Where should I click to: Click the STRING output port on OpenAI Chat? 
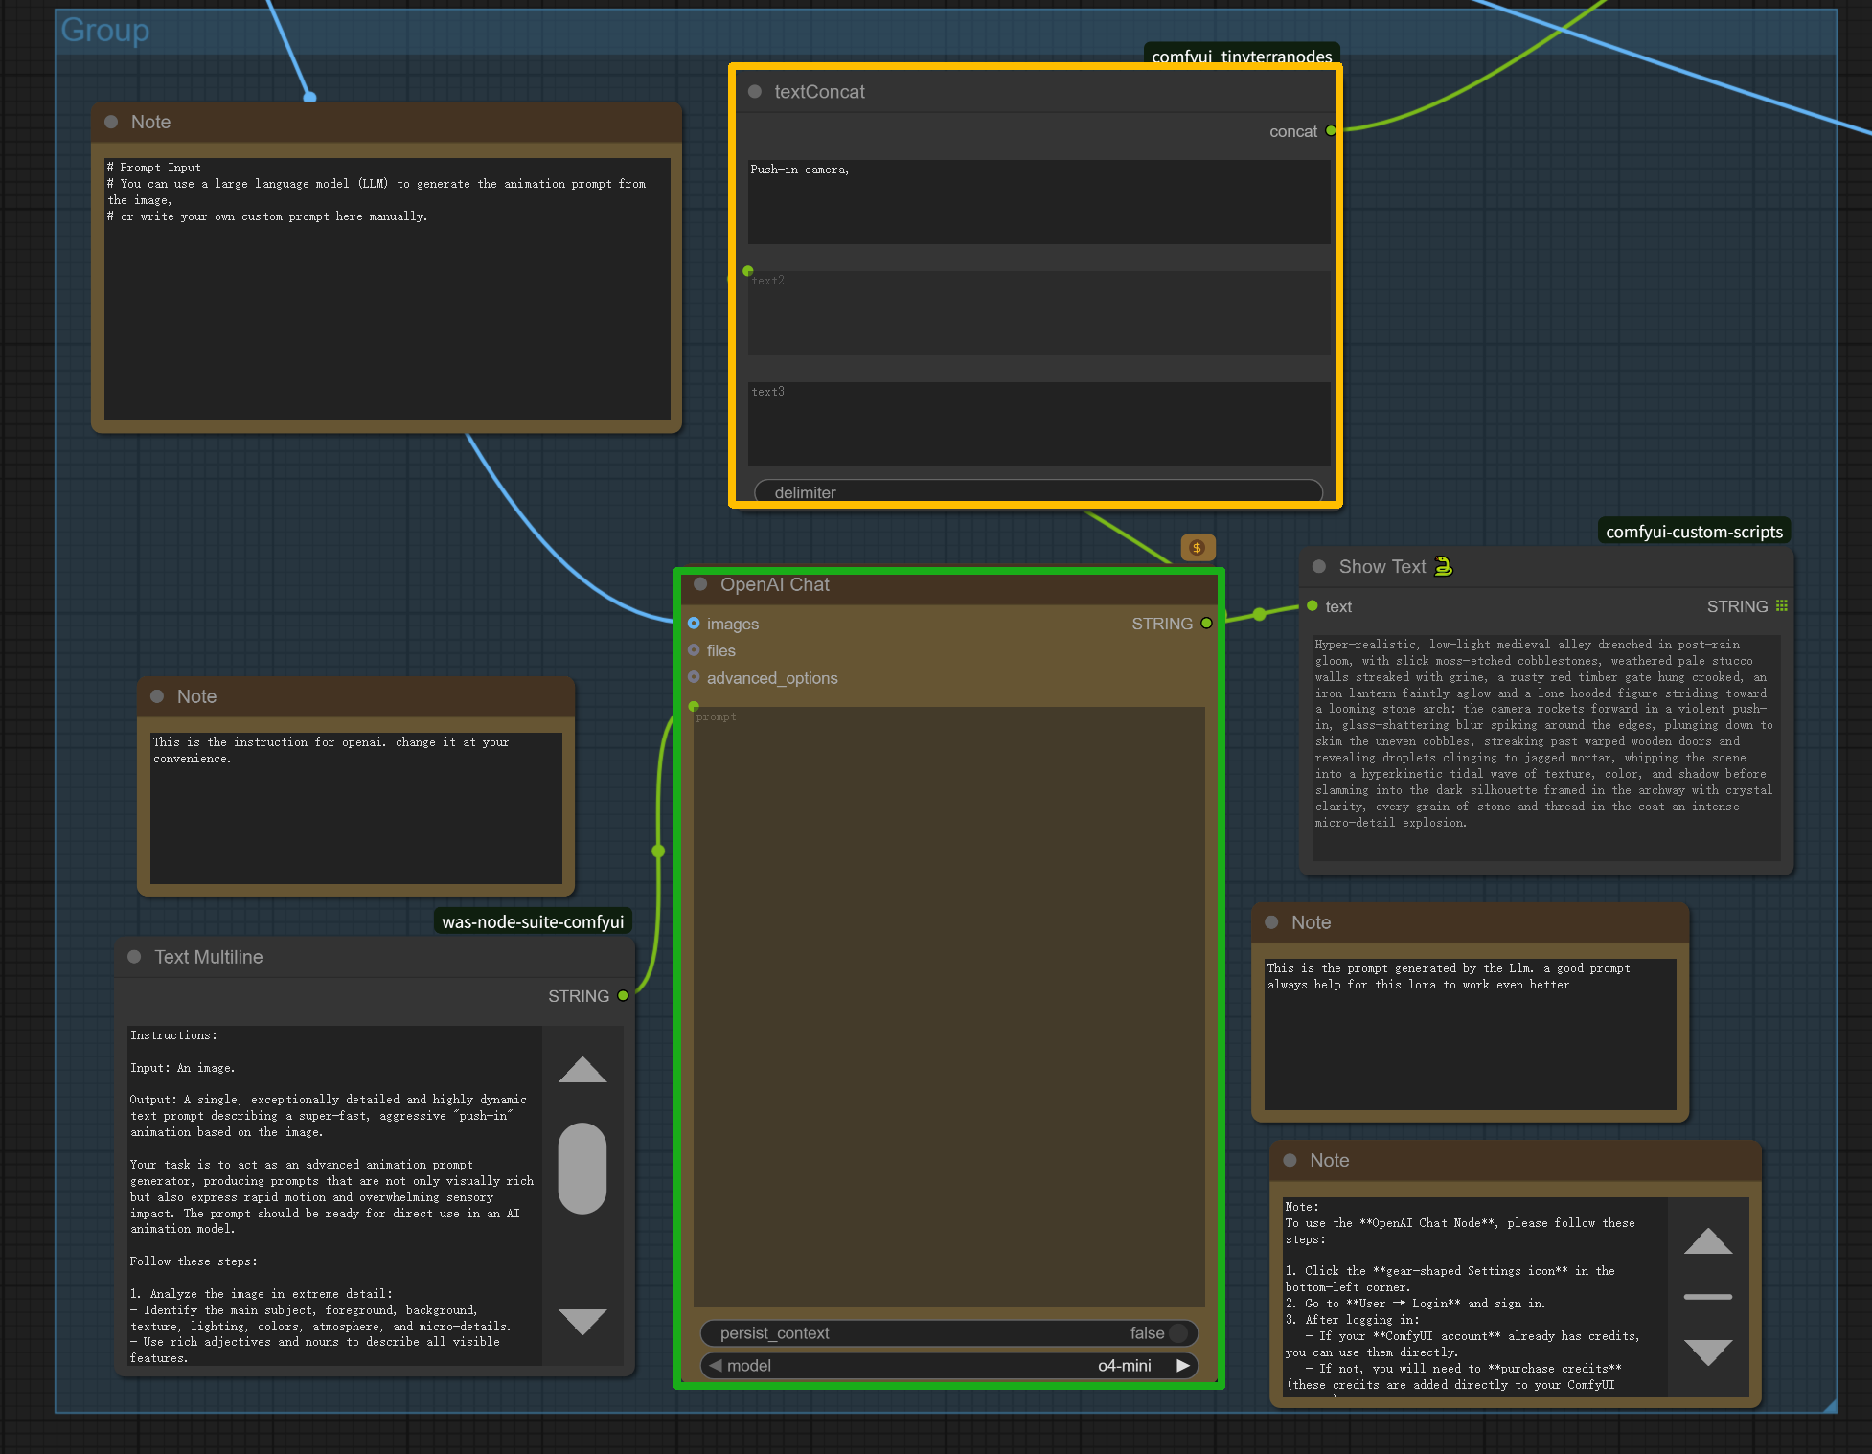pos(1206,624)
